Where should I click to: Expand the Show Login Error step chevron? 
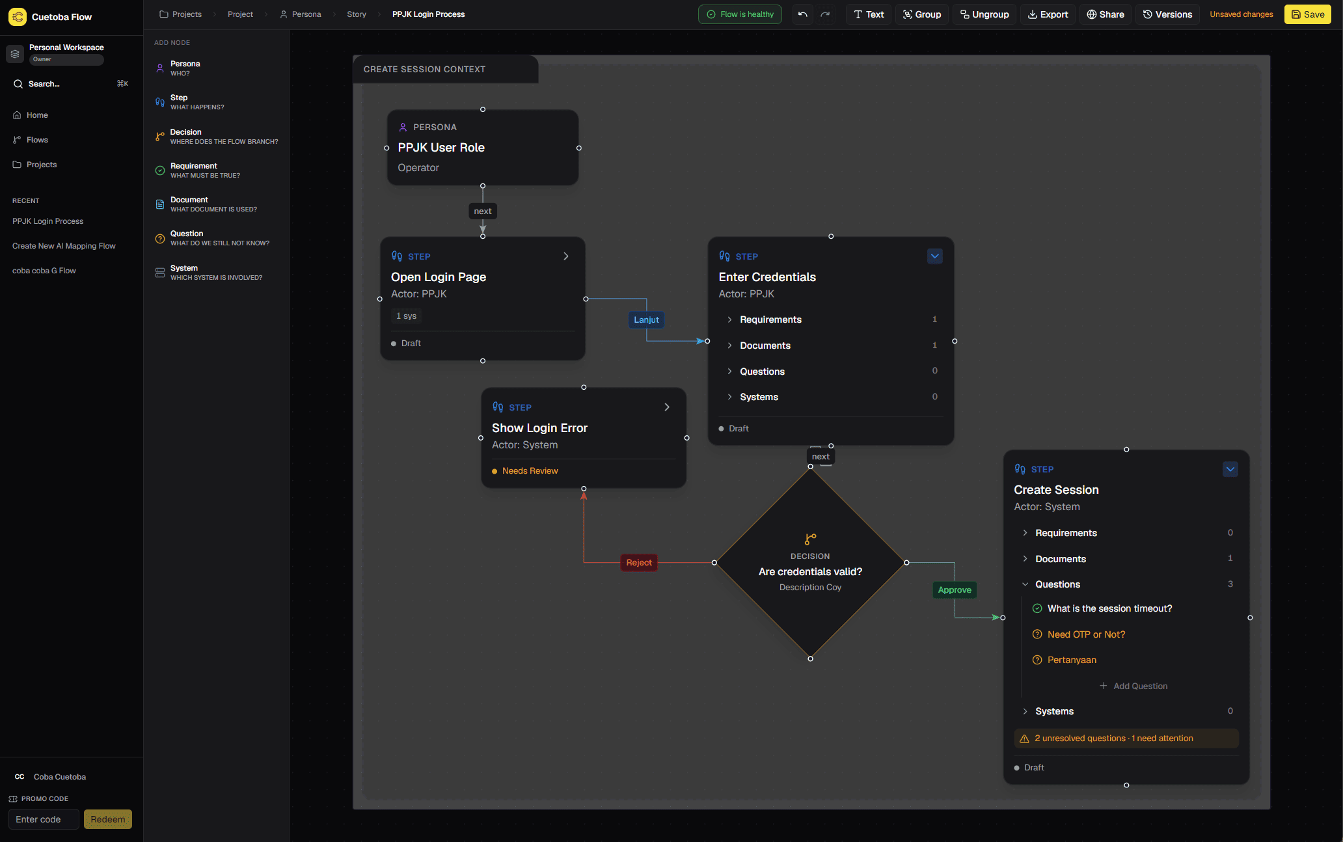pos(667,407)
